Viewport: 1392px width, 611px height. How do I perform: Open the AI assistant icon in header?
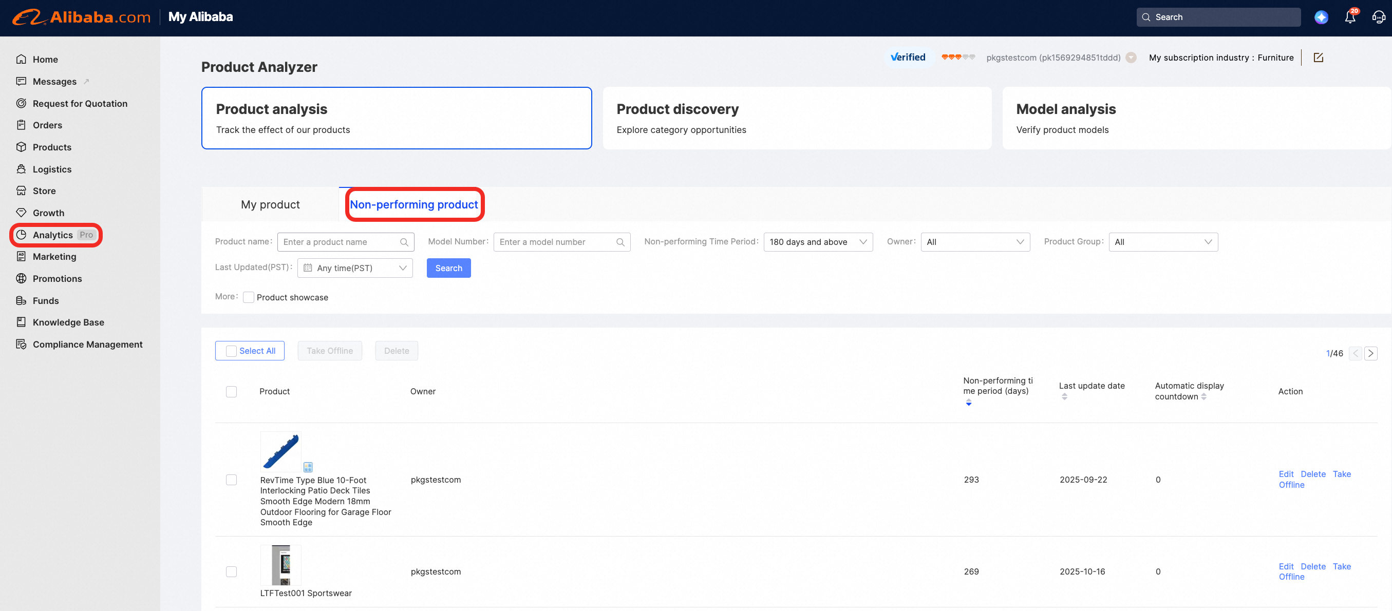click(1321, 17)
